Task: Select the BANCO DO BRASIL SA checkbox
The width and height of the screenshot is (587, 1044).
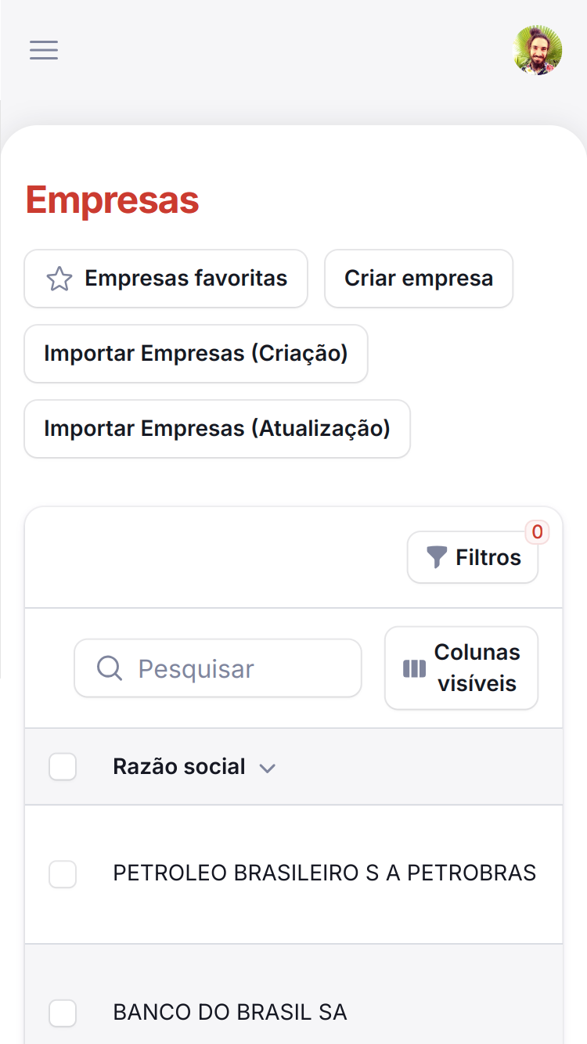Action: 63,1013
